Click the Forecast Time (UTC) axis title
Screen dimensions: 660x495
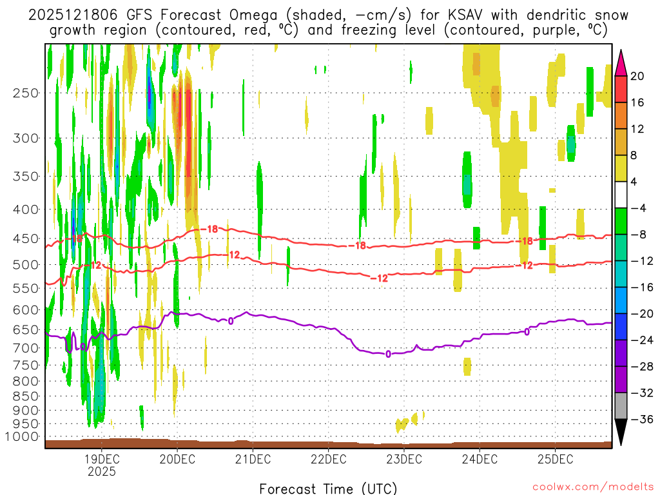(x=328, y=489)
